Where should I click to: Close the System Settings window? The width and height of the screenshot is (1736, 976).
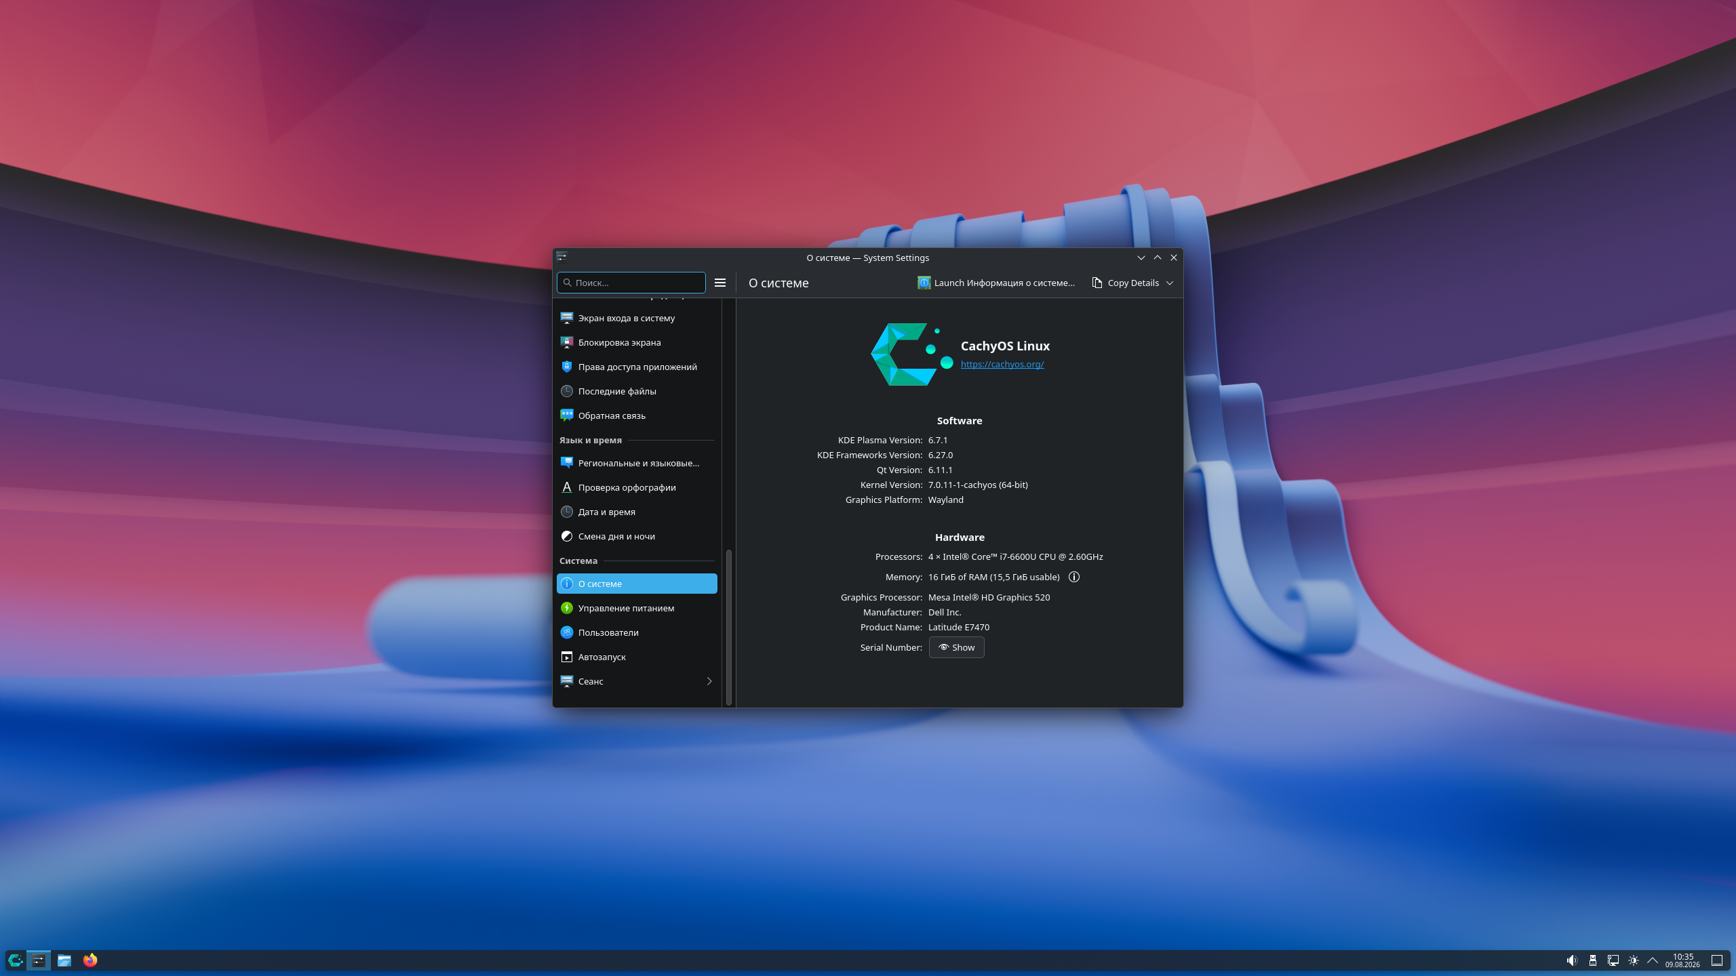click(1174, 258)
